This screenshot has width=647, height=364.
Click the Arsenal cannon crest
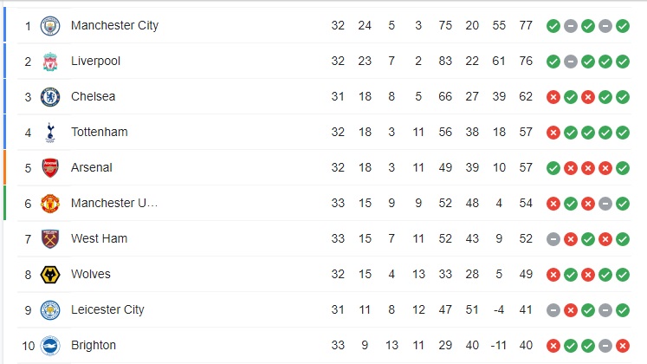(x=50, y=167)
